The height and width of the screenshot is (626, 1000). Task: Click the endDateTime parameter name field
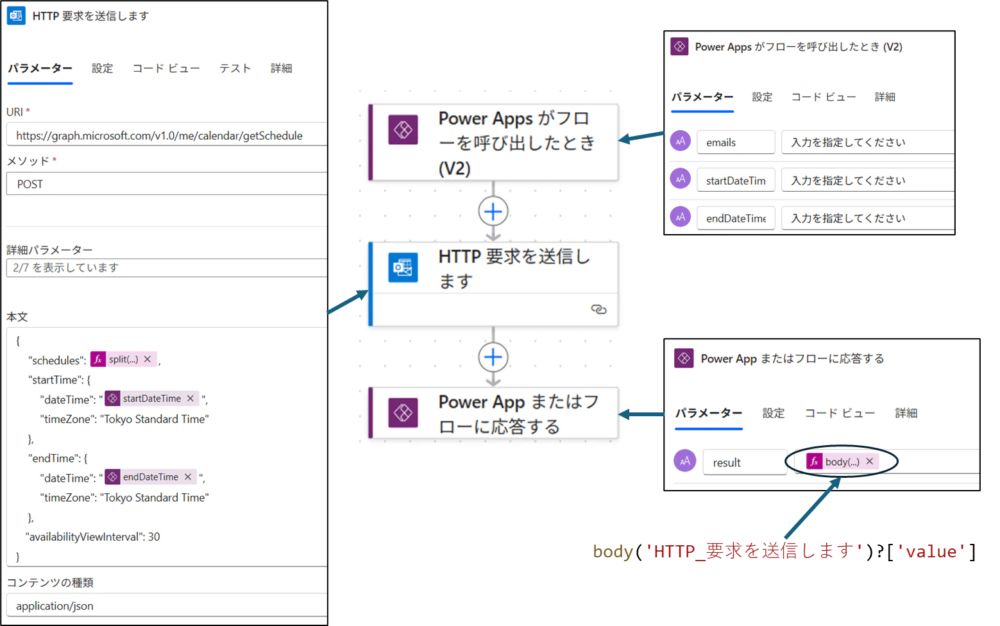pos(736,218)
